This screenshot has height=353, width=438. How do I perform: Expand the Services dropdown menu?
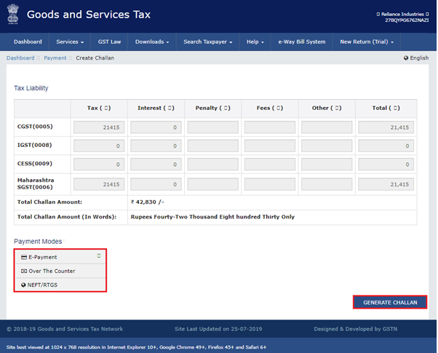70,41
